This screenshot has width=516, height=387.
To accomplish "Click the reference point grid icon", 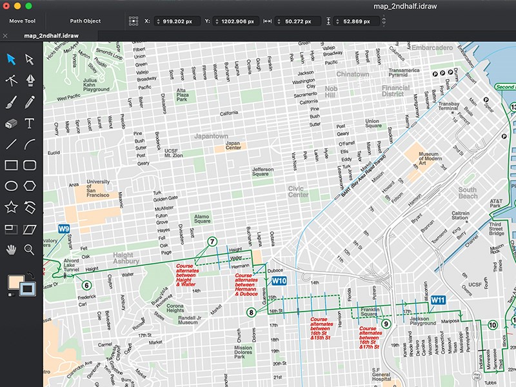I will tap(134, 21).
